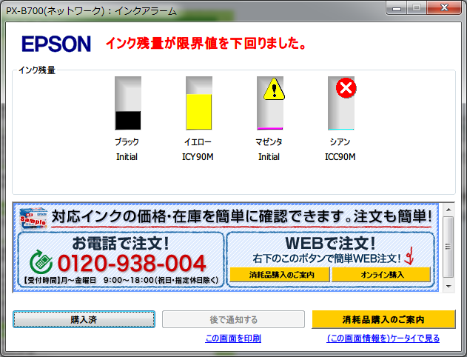Click the EPSON logo
Image resolution: width=467 pixels, height=357 pixels.
56,44
